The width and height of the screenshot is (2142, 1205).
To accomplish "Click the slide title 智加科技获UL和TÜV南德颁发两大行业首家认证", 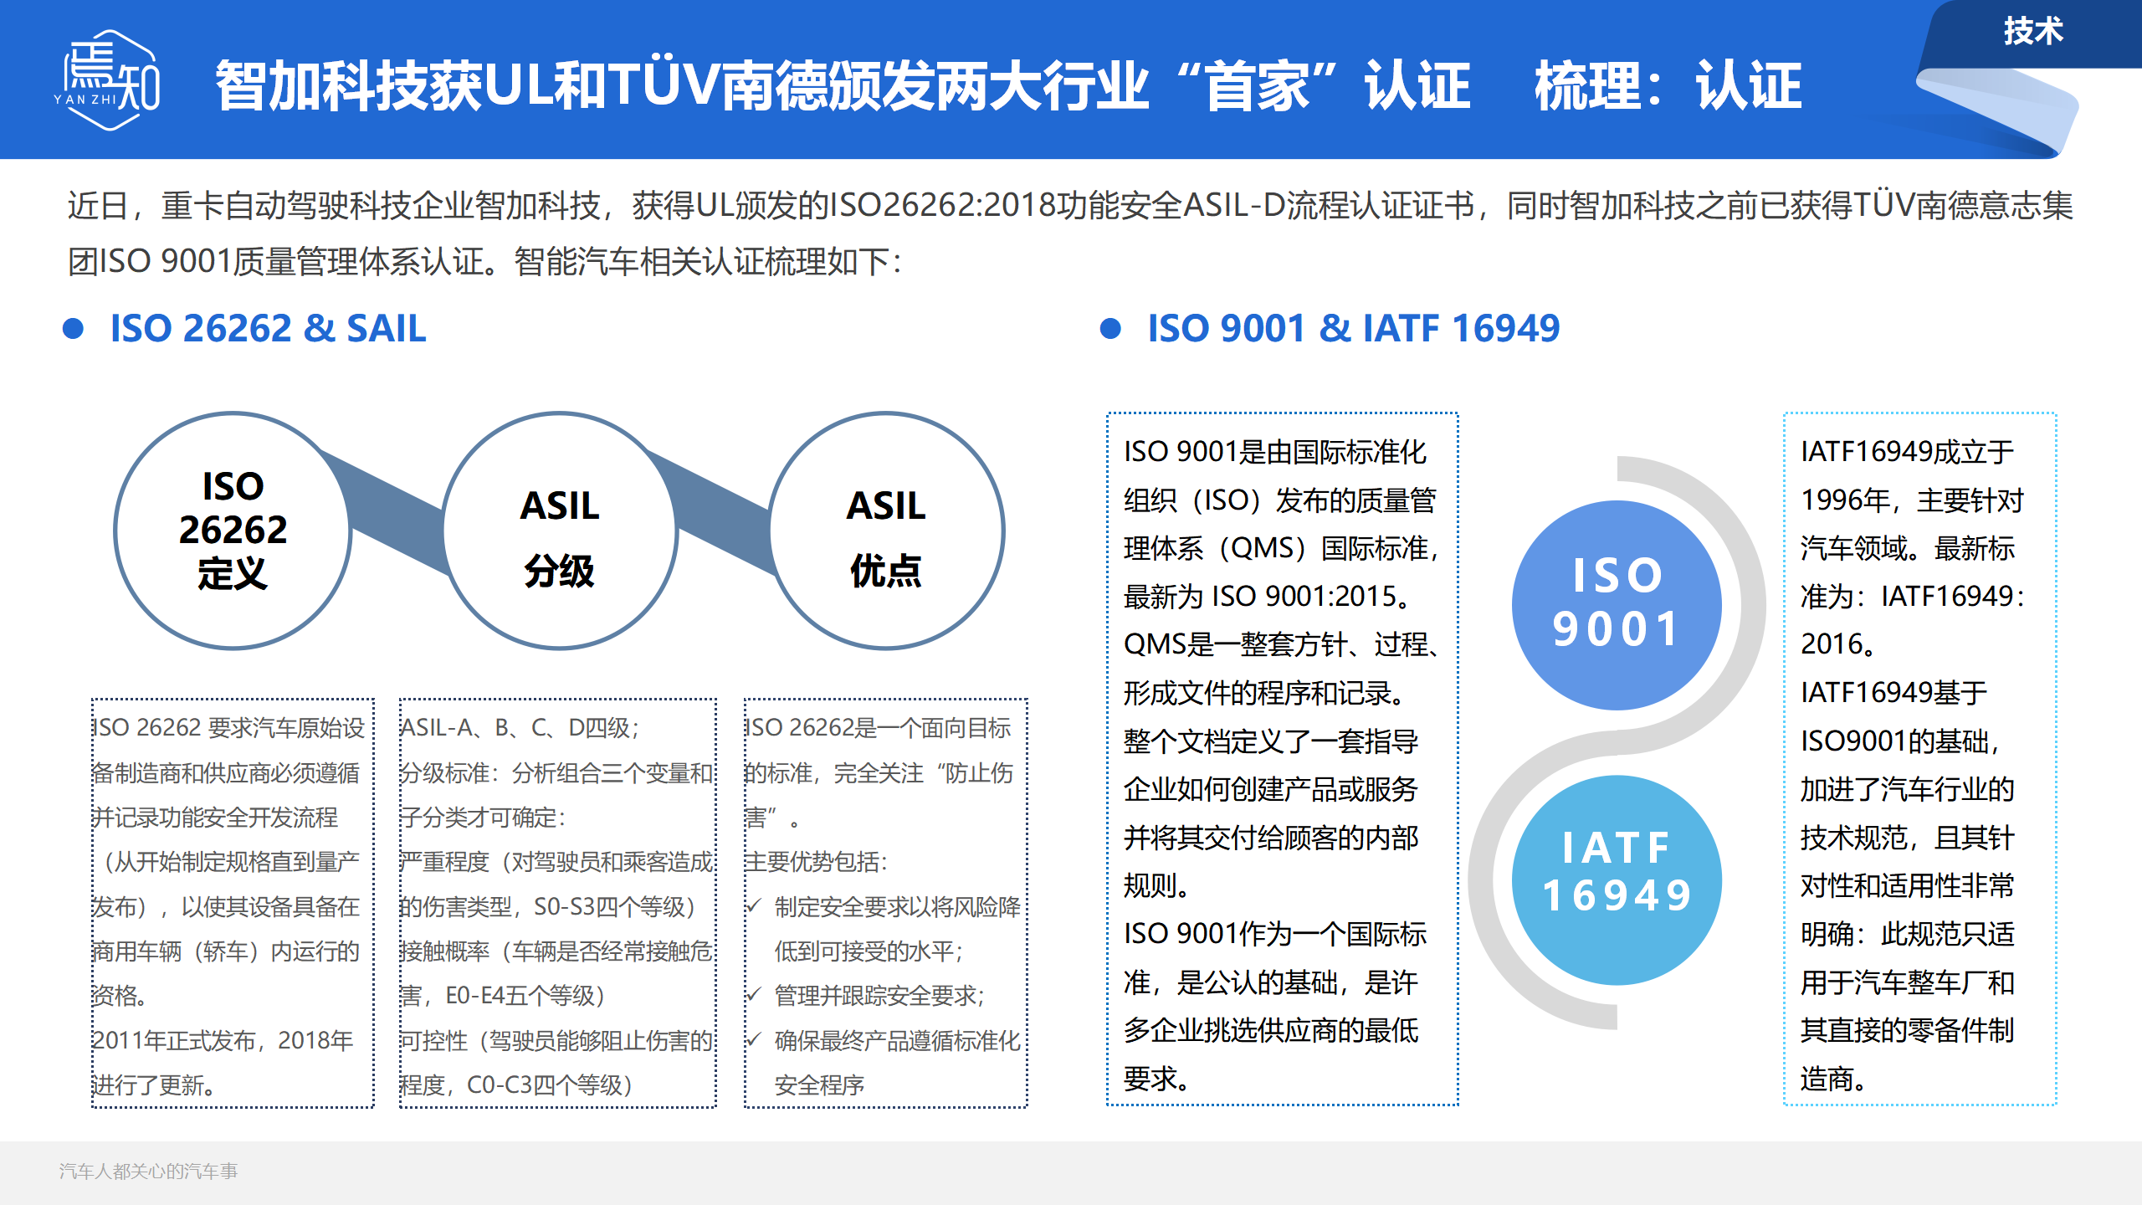I will 843,85.
